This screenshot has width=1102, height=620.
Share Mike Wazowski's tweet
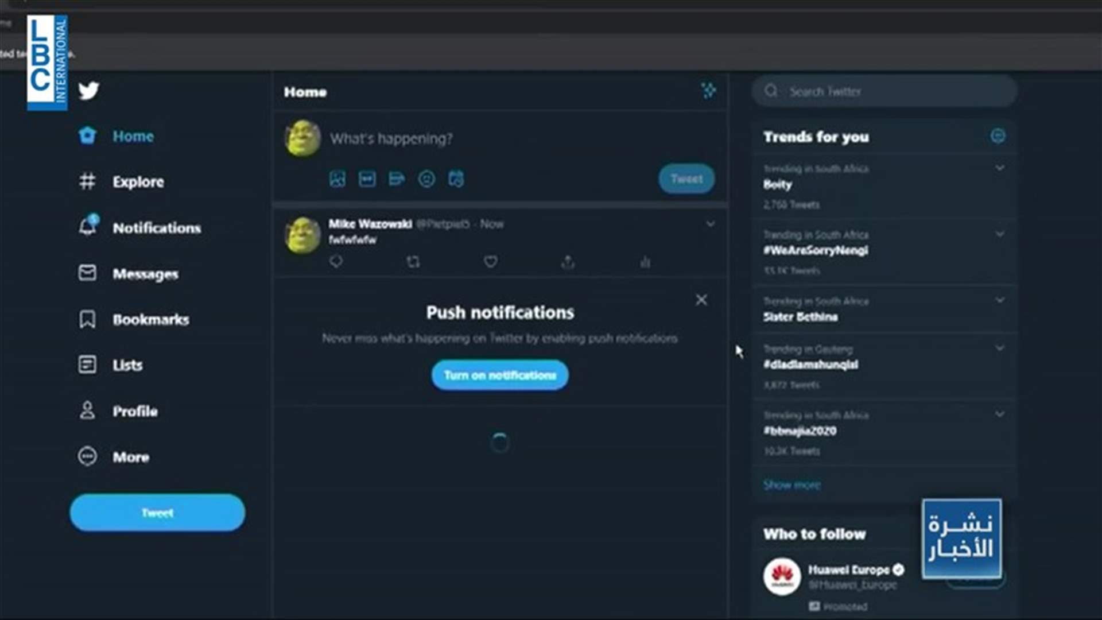(568, 262)
